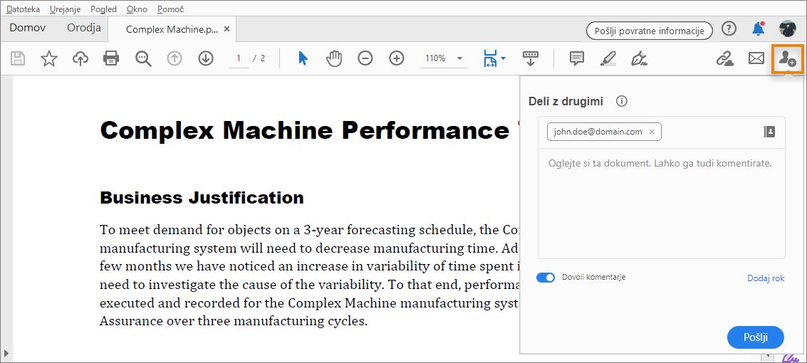Open the find text magnifier tool

(143, 58)
